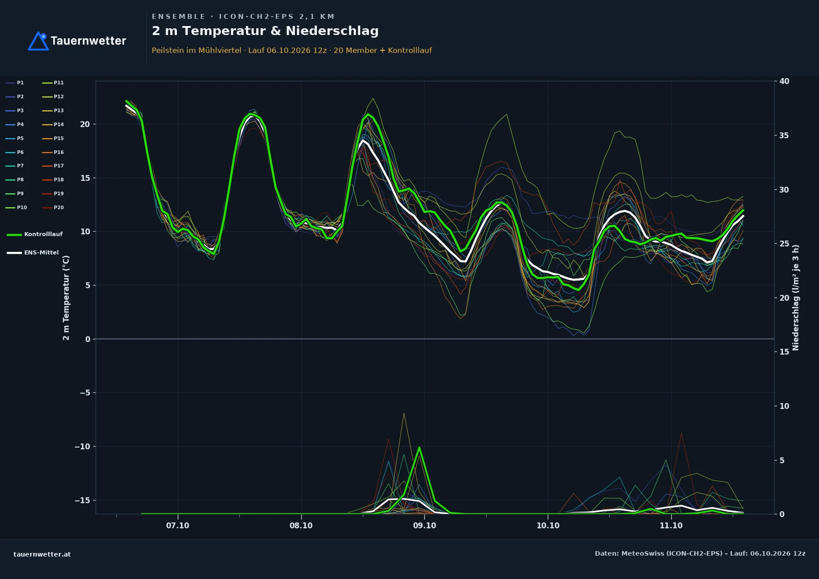The width and height of the screenshot is (819, 579).
Task: Toggle the Kontrolllauf legend entry
Action: pos(35,234)
